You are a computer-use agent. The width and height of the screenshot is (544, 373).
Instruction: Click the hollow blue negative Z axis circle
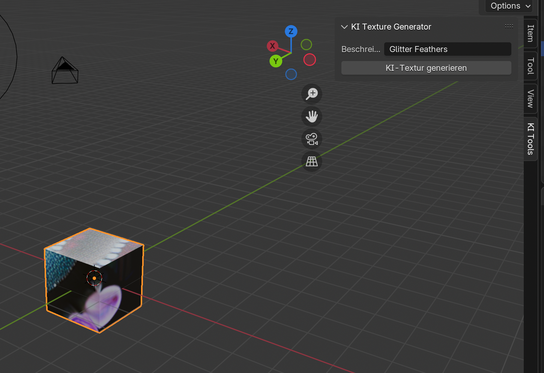[291, 74]
